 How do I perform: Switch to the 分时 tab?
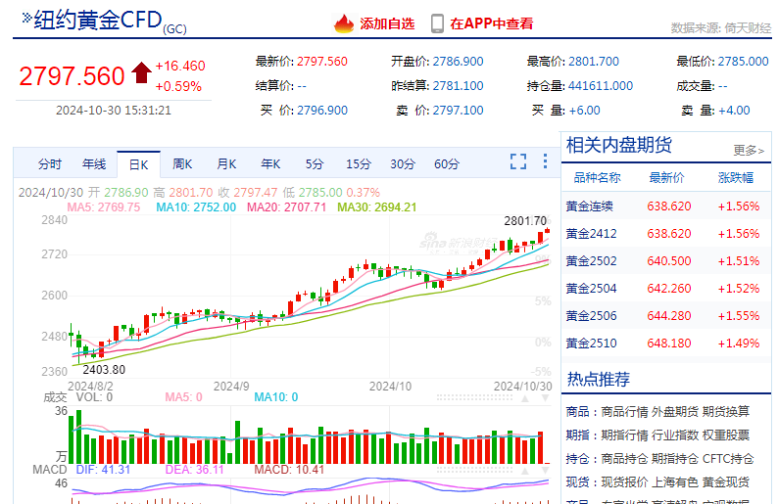coord(50,164)
